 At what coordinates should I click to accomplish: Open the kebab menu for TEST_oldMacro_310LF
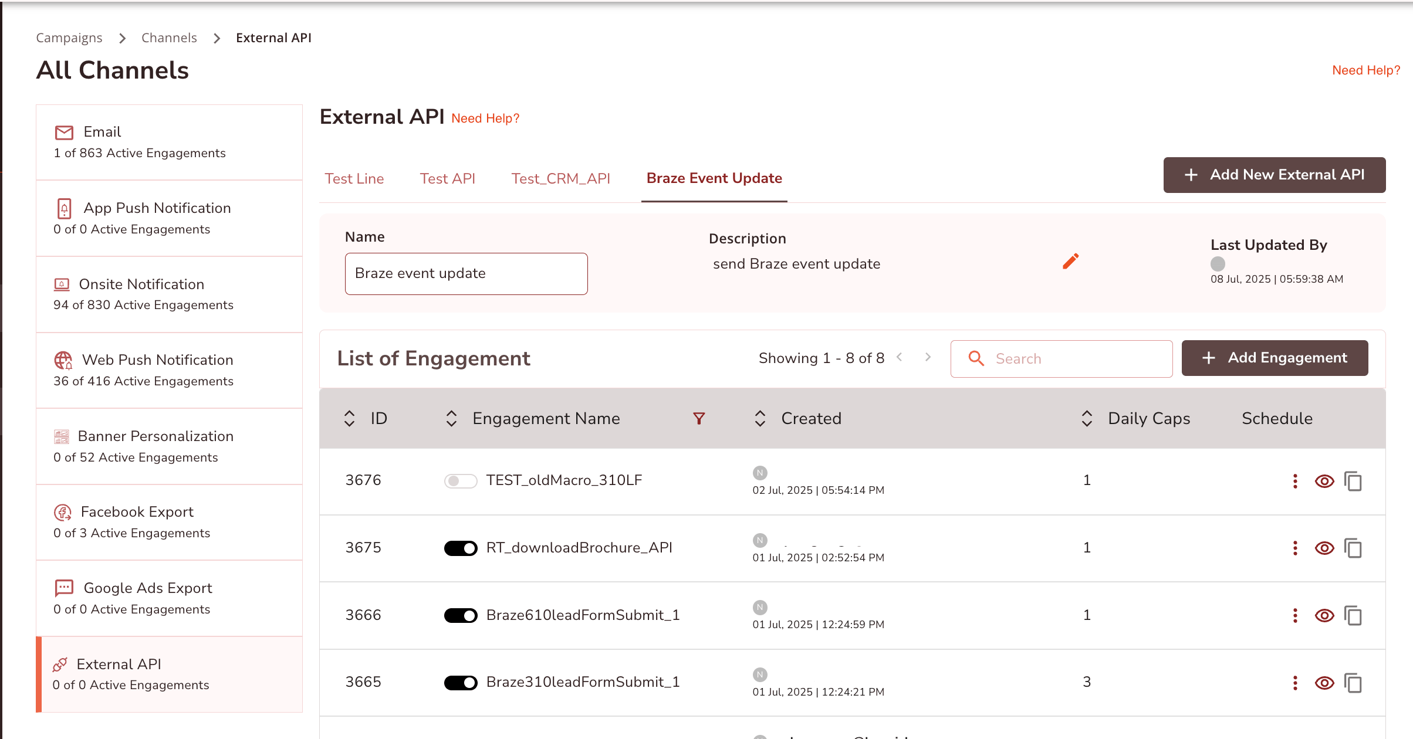point(1295,481)
